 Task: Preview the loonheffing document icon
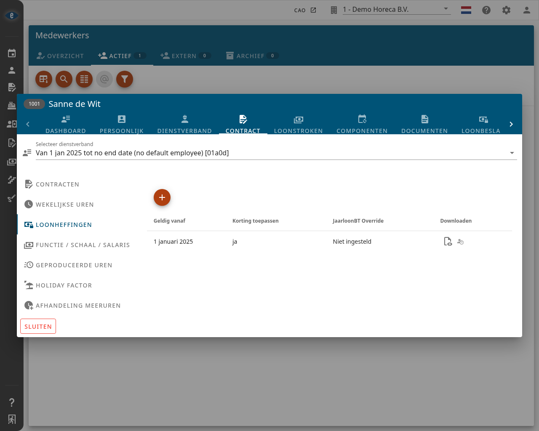pos(448,242)
